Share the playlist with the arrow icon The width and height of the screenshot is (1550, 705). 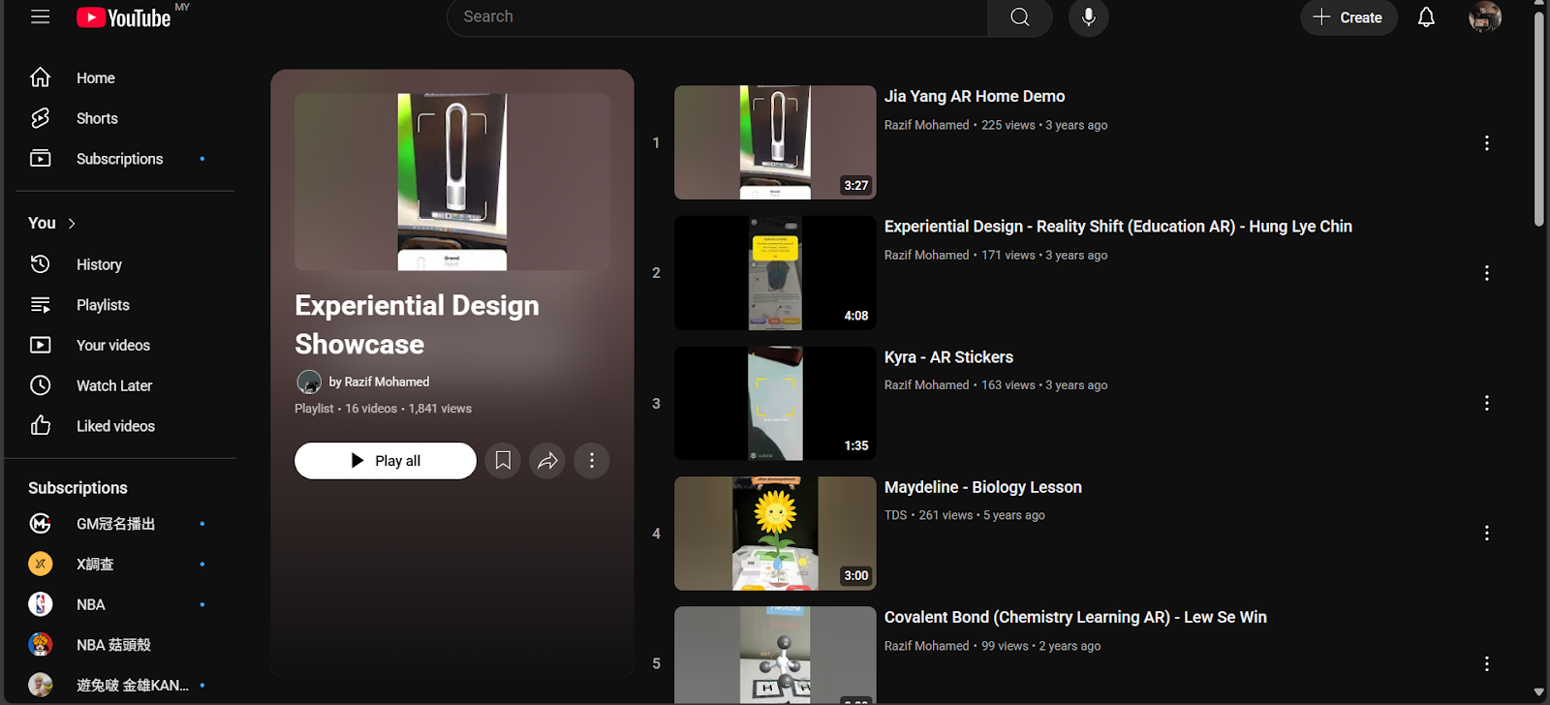(x=547, y=461)
